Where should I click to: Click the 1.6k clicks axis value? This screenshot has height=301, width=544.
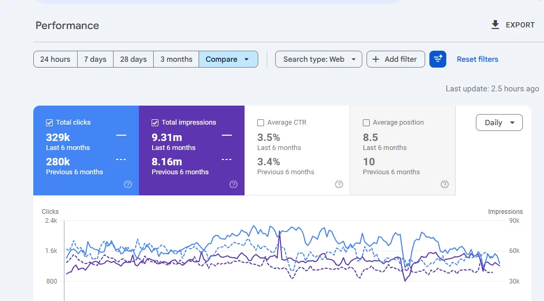point(51,251)
